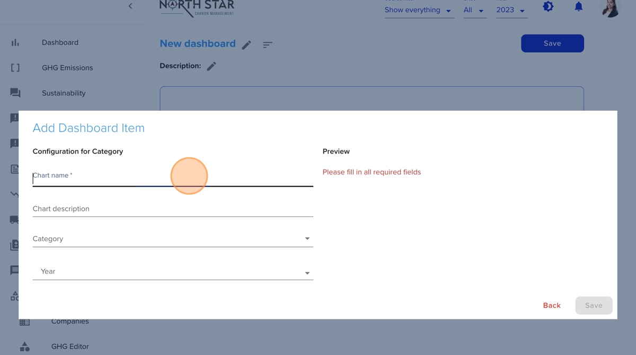
Task: Click the GHG Emissions brackets icon
Action: click(15, 68)
